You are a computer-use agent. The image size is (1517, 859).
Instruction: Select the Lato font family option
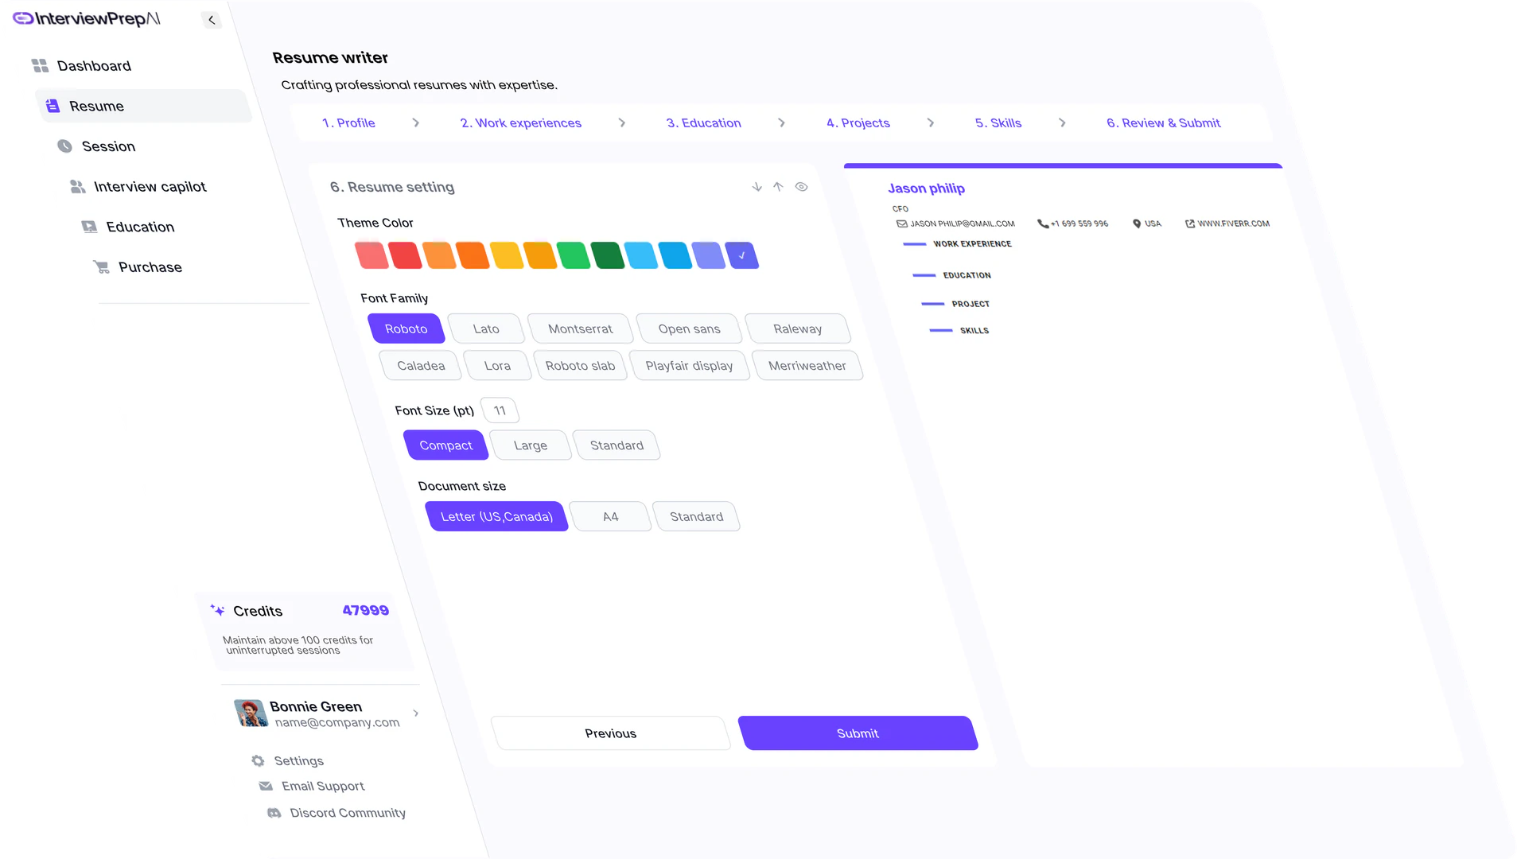pos(486,328)
